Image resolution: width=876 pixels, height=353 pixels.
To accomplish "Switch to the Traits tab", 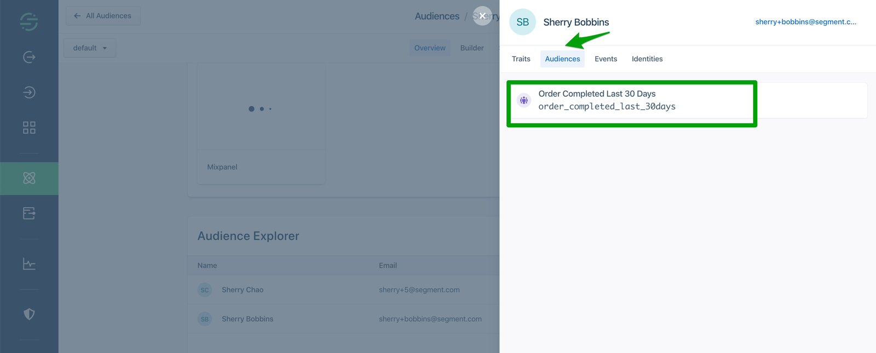I will [521, 59].
